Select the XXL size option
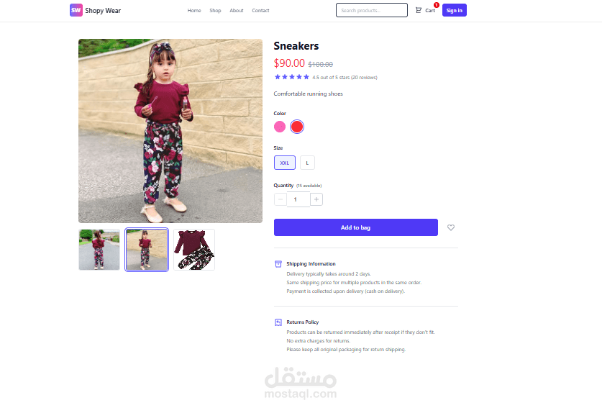Image resolution: width=602 pixels, height=408 pixels. point(285,163)
